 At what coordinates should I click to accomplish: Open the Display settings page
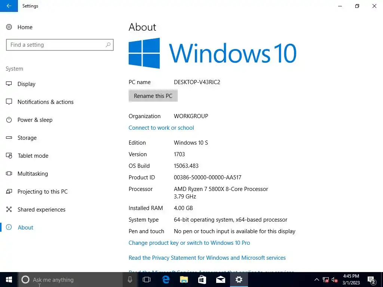pyautogui.click(x=27, y=84)
